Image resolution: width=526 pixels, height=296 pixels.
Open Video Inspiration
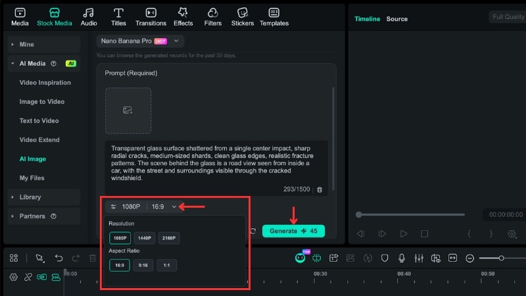pos(45,83)
